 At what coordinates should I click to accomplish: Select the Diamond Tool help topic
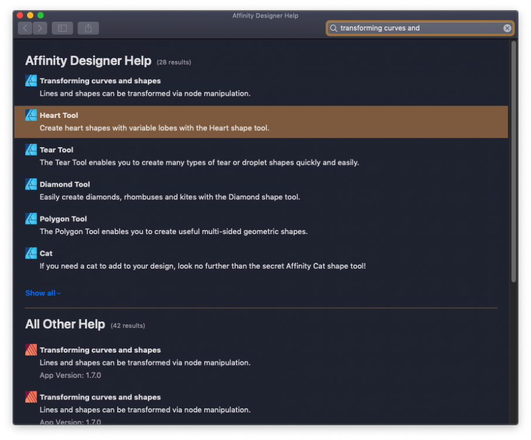[x=65, y=184]
